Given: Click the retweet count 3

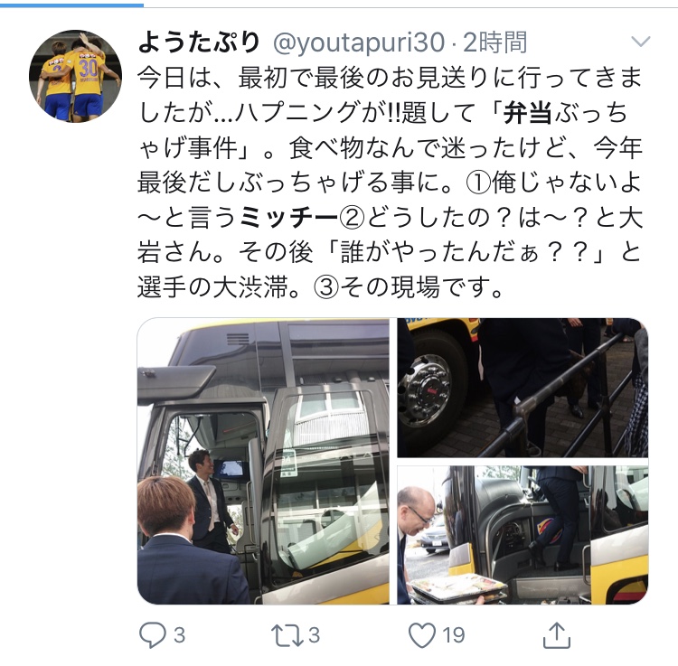Looking at the screenshot, I should 315,635.
